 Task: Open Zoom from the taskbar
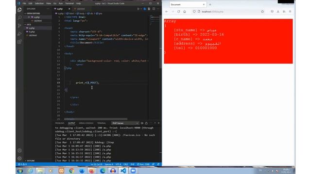coord(133,171)
